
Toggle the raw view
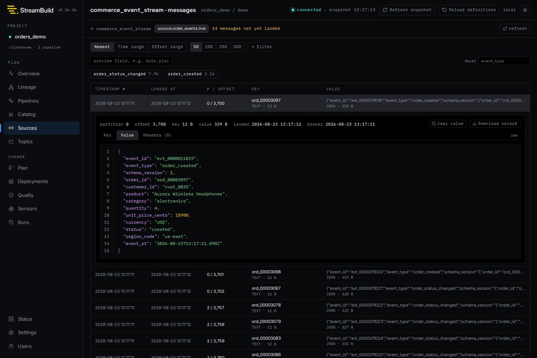514,135
